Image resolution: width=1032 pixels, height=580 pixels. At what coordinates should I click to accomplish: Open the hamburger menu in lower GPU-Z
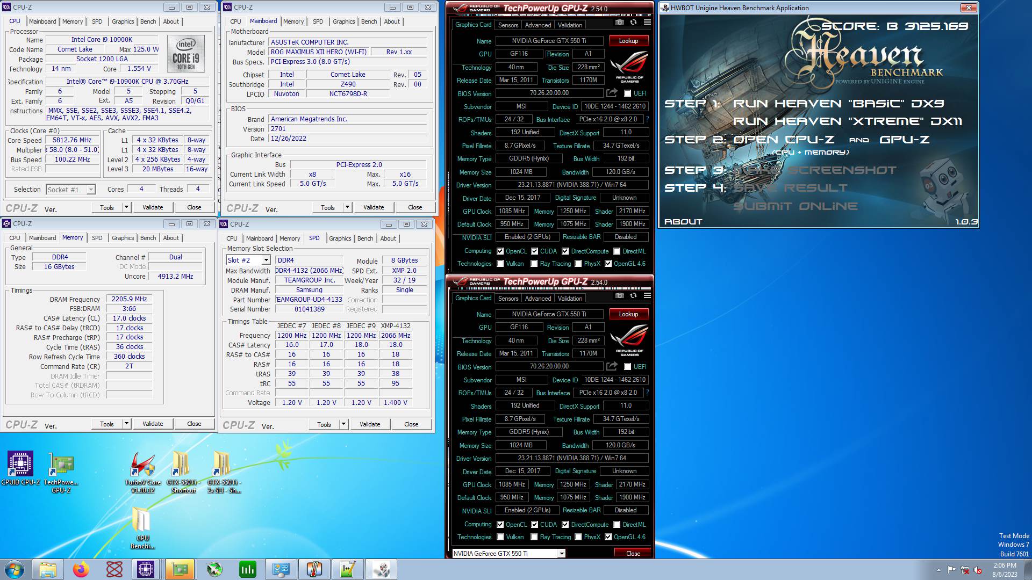(x=647, y=296)
